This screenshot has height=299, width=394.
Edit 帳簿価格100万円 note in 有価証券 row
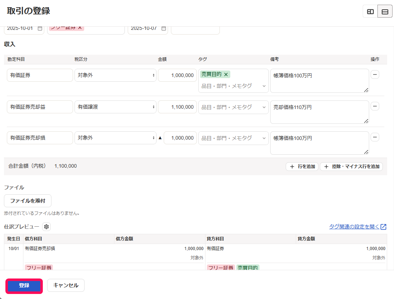[320, 81]
